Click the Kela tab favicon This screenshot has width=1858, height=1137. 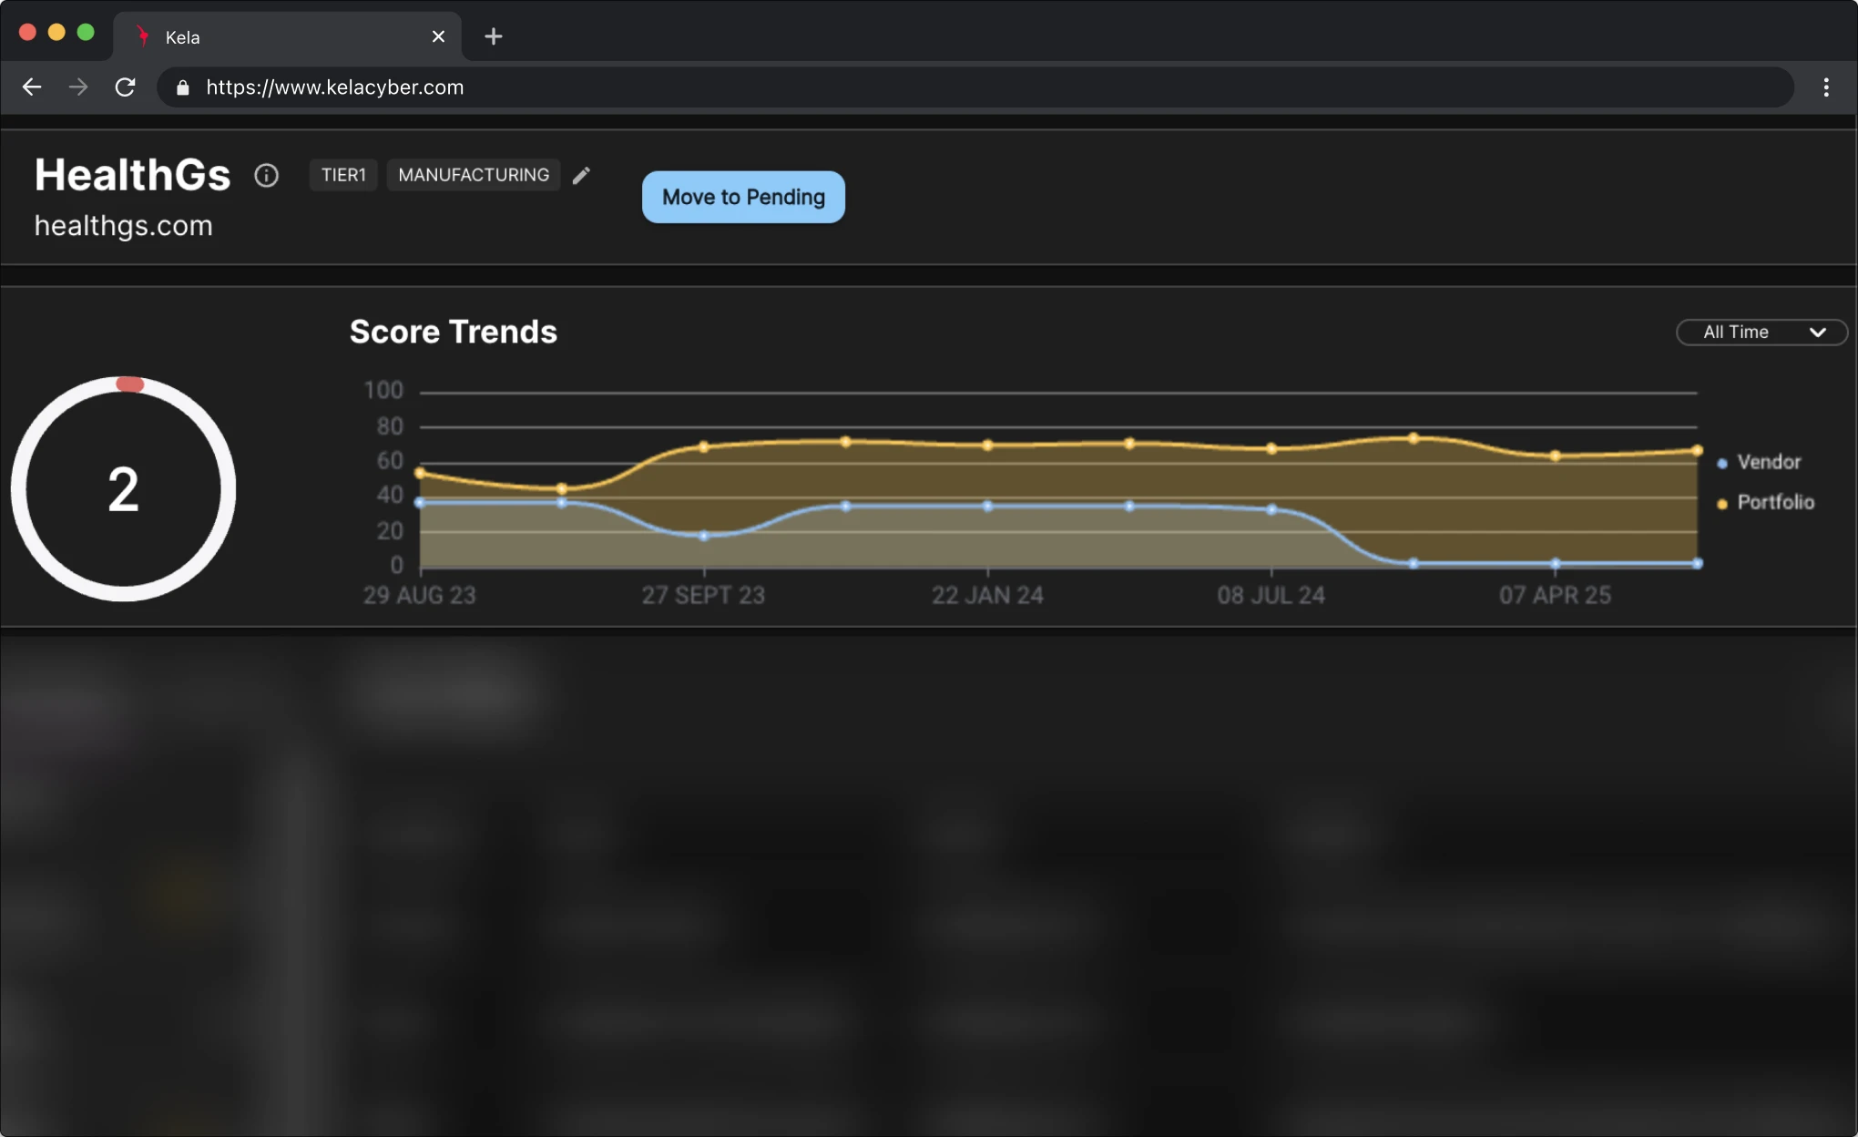tap(142, 36)
